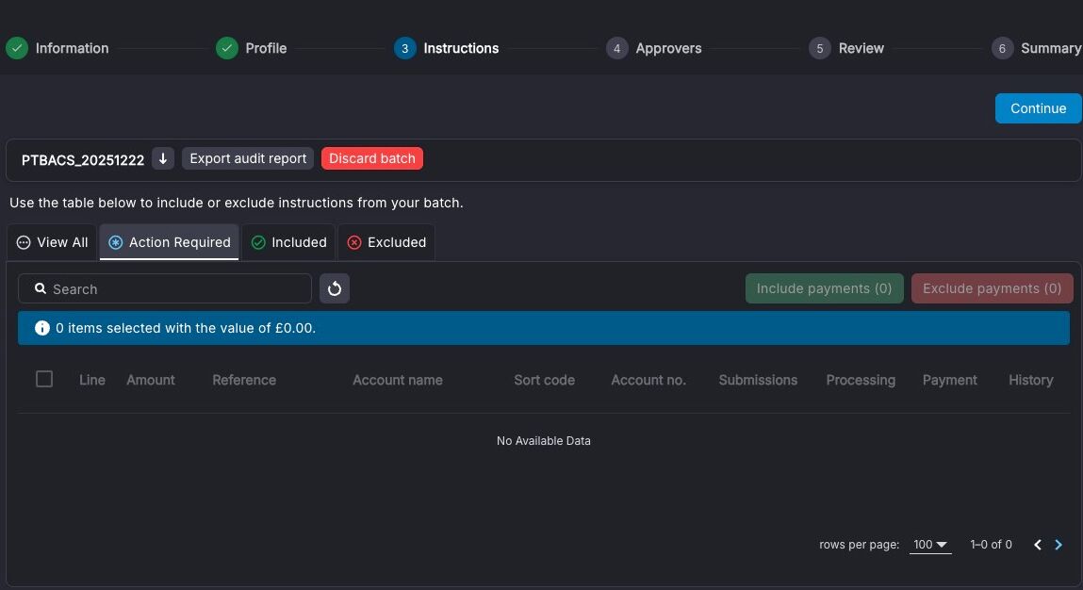Download the PTBACS_20251222 file via arrow icon
1083x590 pixels.
pos(163,158)
